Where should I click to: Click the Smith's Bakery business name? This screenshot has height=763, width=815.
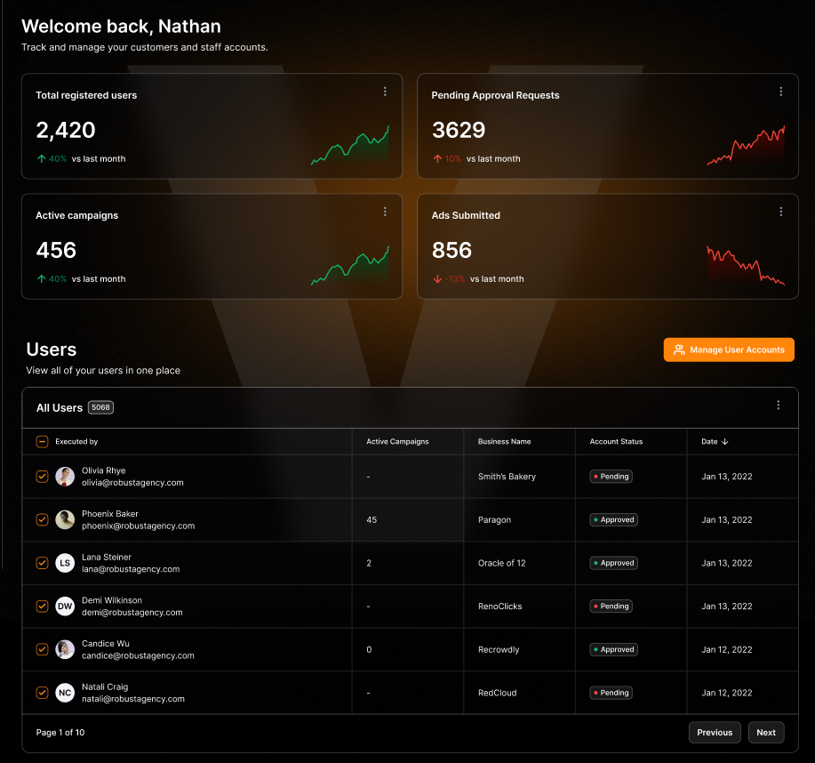507,477
